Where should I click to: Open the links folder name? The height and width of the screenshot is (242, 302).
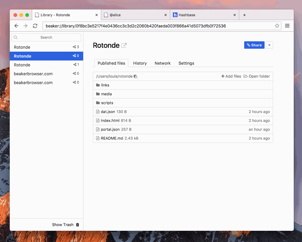coord(105,85)
